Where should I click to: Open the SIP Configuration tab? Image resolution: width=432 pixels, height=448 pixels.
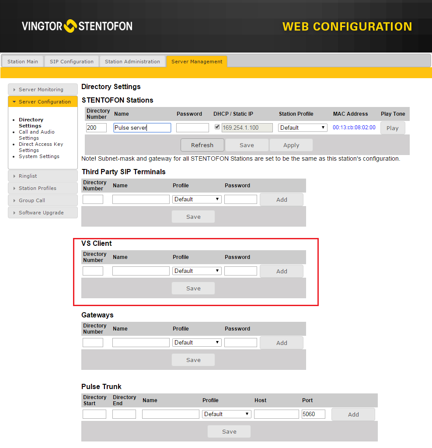[x=72, y=62]
